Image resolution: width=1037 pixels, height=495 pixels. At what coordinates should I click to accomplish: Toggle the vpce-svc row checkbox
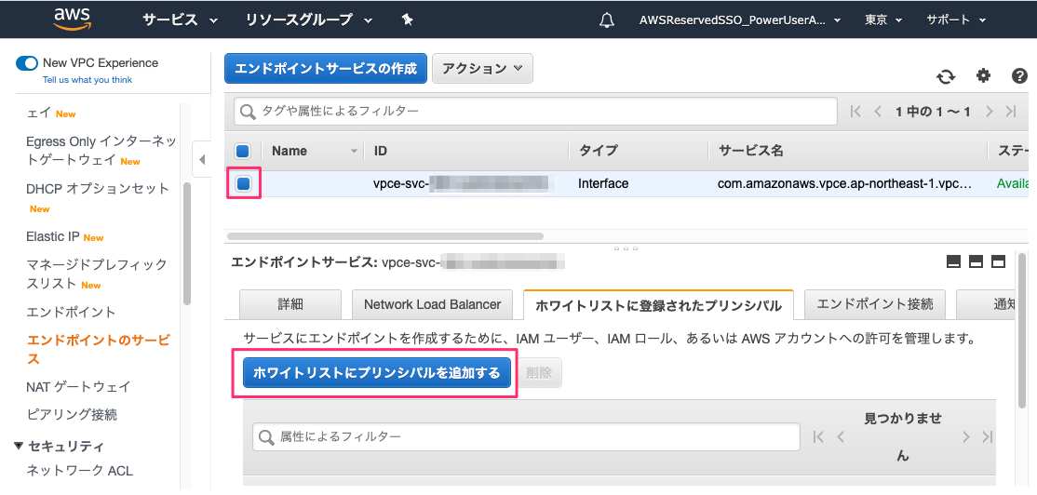[243, 183]
